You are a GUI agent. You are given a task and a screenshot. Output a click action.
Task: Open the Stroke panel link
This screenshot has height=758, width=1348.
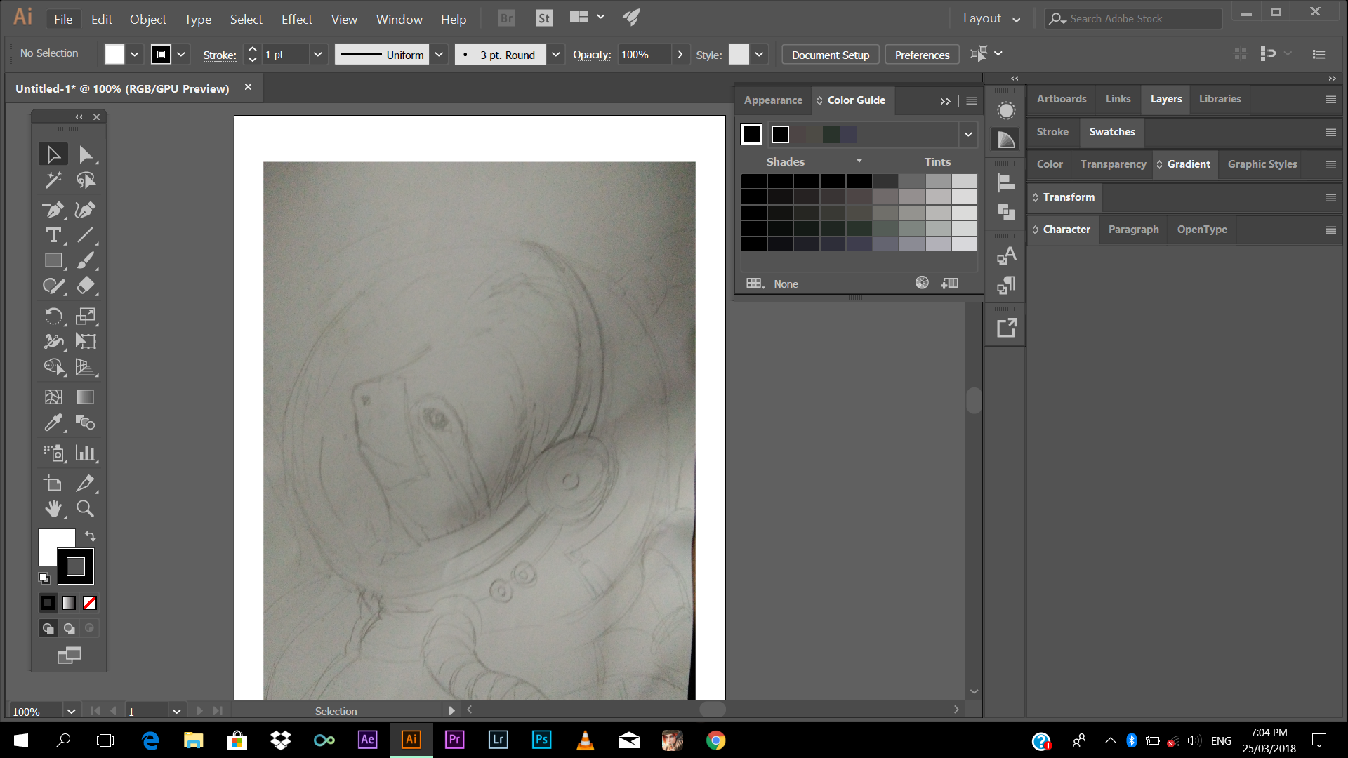[220, 55]
